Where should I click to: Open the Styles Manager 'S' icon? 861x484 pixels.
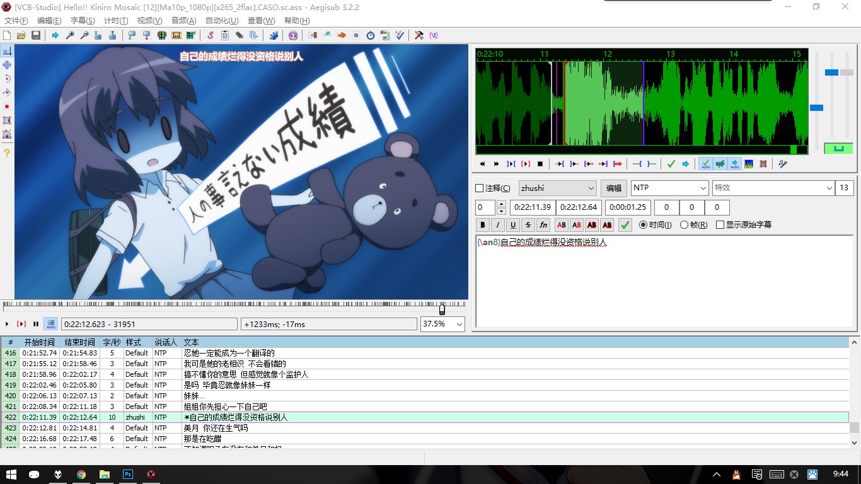tap(210, 35)
